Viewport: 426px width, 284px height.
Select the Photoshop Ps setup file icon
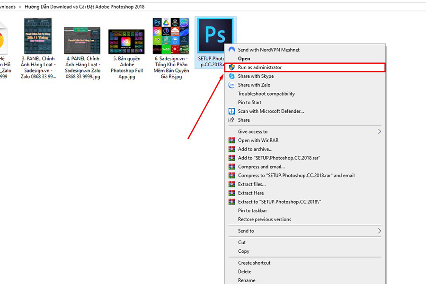click(x=215, y=35)
